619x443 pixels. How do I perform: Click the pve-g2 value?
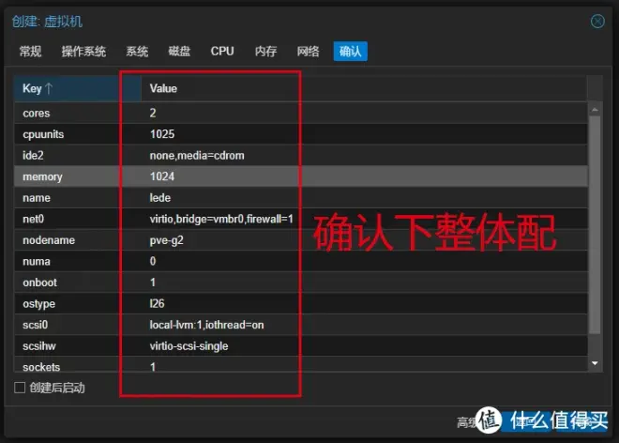coord(167,240)
